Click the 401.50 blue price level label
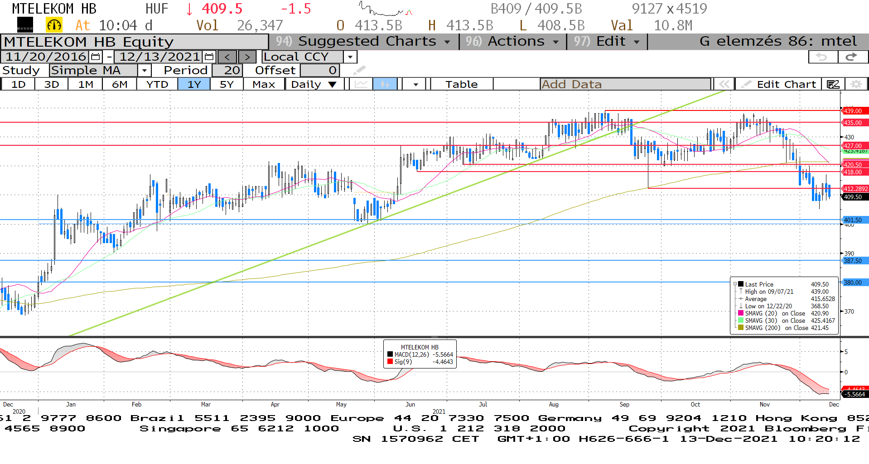The height and width of the screenshot is (464, 869). click(x=855, y=220)
